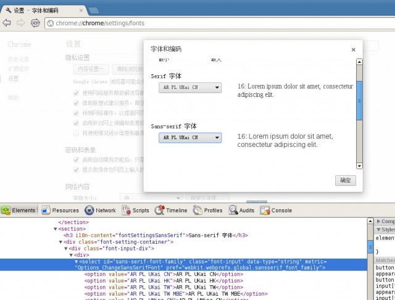Collapse the font-setting-container div node
395x300 pixels.
60,242
